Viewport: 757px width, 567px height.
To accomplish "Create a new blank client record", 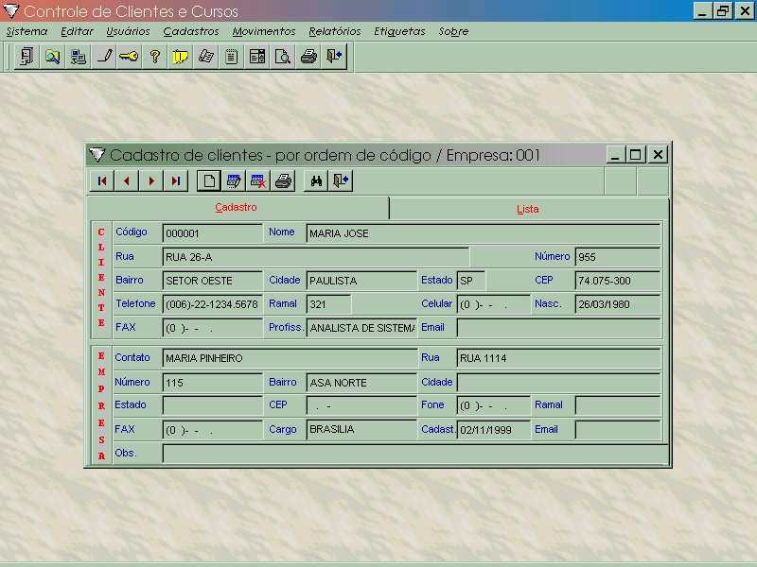I will point(208,181).
